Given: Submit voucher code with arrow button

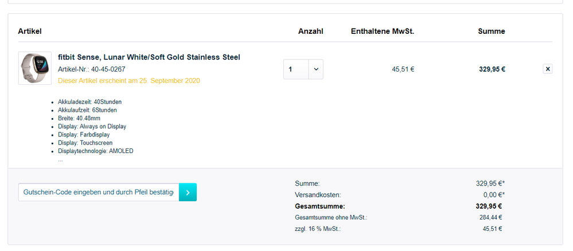Looking at the screenshot, I should point(188,192).
